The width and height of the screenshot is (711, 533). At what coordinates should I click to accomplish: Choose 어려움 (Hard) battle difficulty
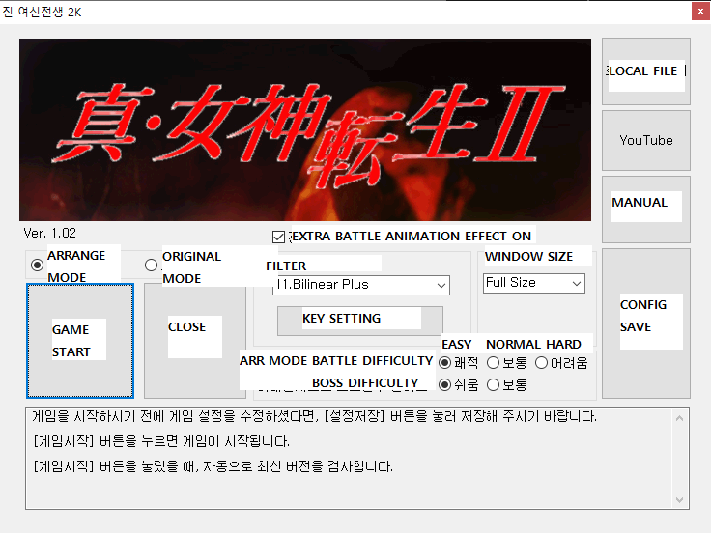coord(541,363)
